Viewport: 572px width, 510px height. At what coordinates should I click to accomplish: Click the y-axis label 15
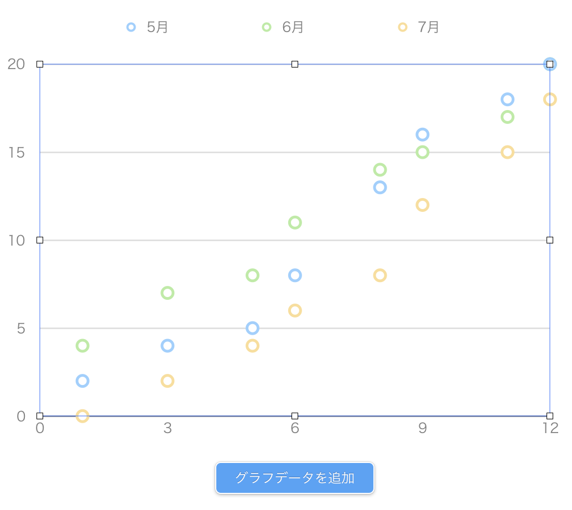point(17,152)
